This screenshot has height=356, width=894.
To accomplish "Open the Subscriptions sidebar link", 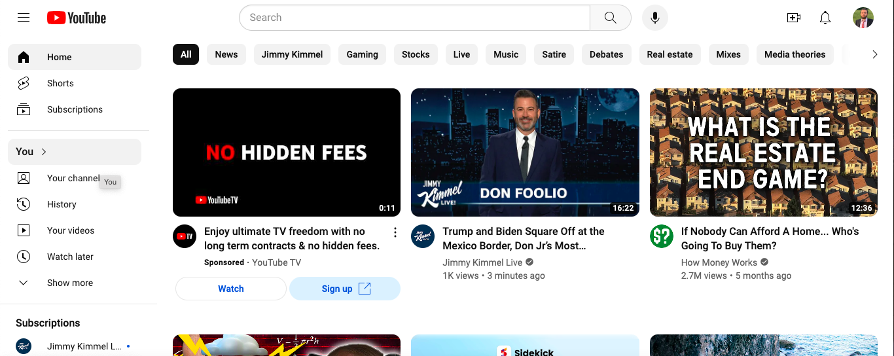I will pyautogui.click(x=75, y=109).
